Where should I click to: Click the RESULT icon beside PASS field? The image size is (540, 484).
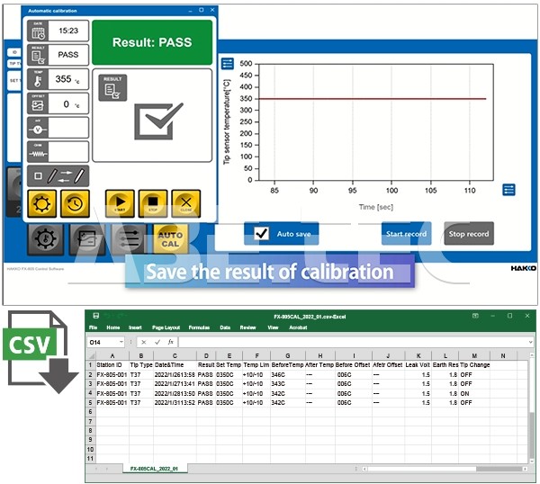point(38,55)
